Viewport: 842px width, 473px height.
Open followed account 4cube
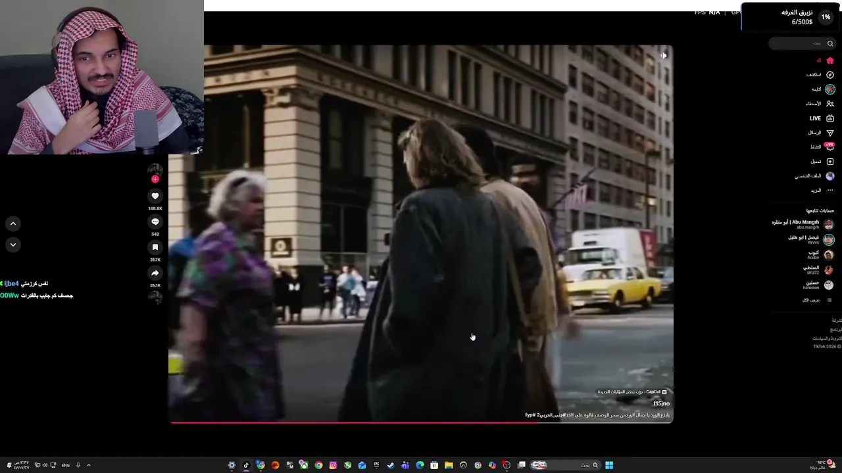[821, 254]
